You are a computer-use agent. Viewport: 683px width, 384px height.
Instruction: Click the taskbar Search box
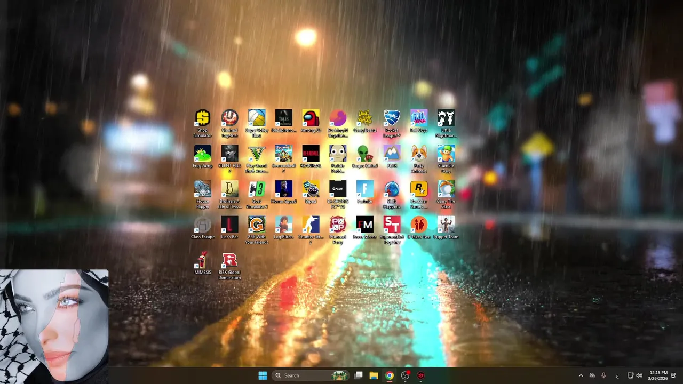coord(311,375)
